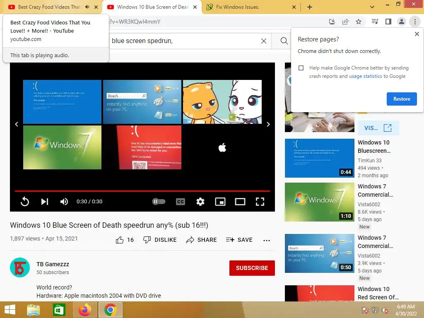Select Windows 10 Blue Screen tab

coord(152,7)
